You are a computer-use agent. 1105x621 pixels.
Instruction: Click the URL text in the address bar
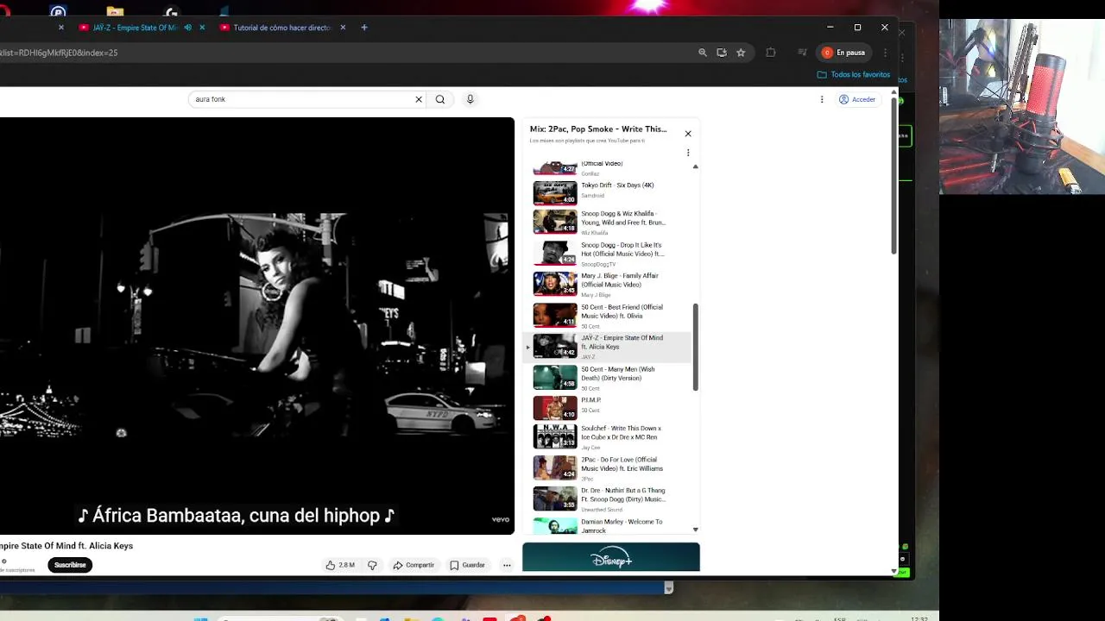tap(59, 53)
